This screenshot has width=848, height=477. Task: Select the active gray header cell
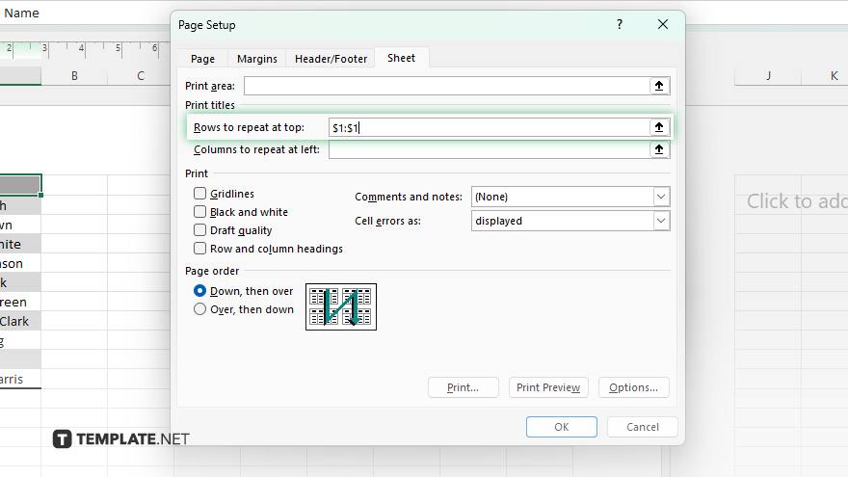click(20, 185)
